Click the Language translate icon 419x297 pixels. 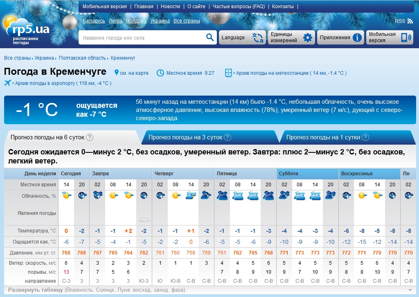258,38
